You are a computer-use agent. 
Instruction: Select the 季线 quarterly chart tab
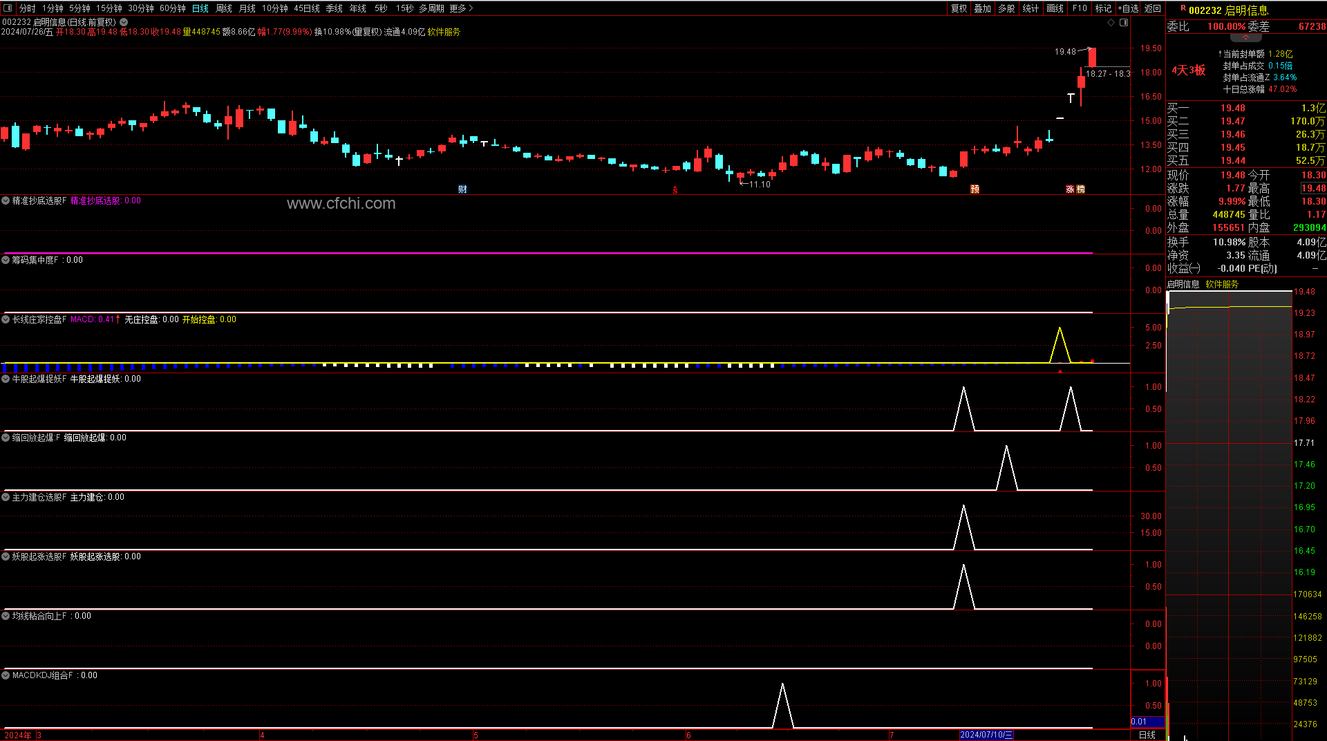tap(335, 8)
